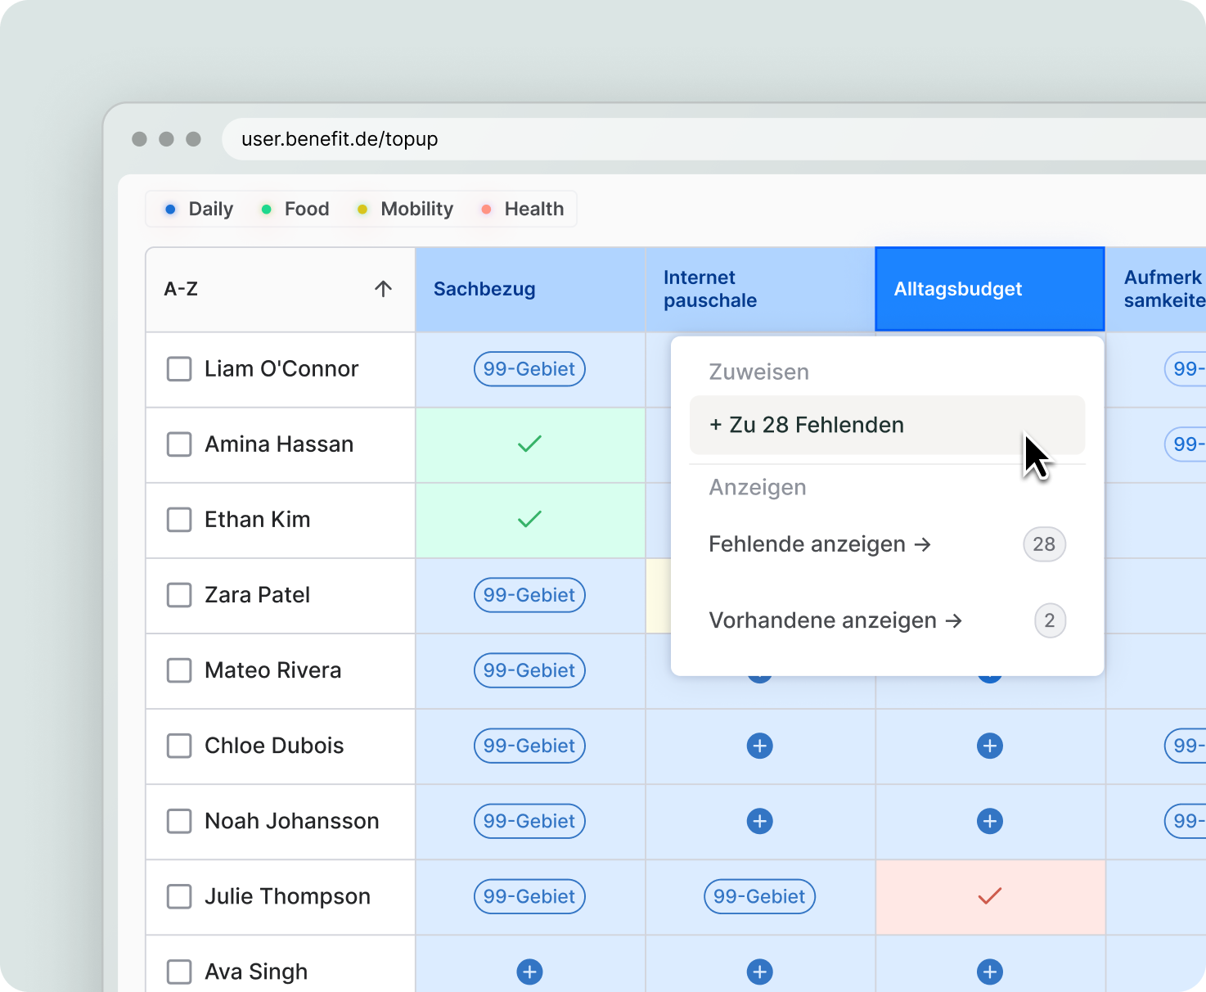
Task: Select Liam O'Connor's checkbox
Action: (179, 369)
